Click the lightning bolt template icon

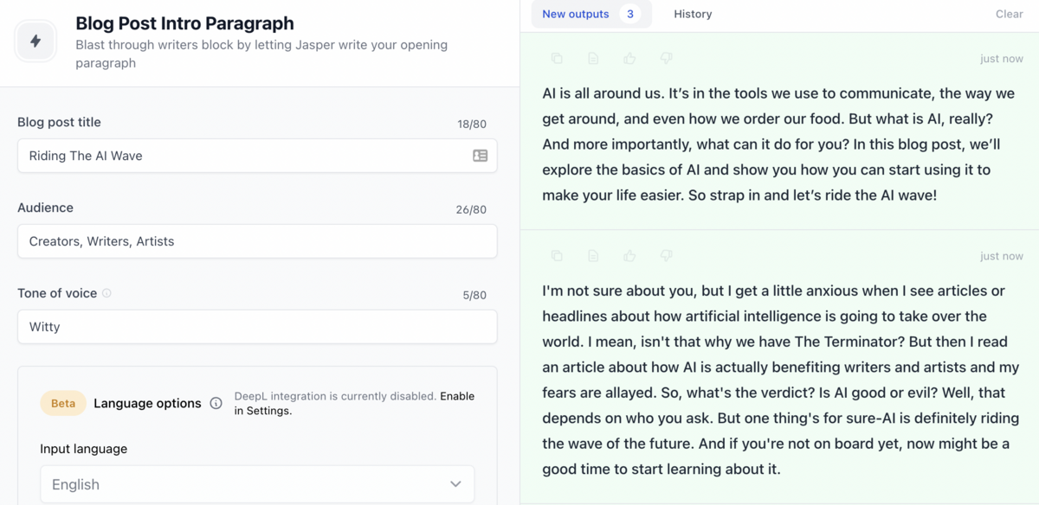pos(35,42)
